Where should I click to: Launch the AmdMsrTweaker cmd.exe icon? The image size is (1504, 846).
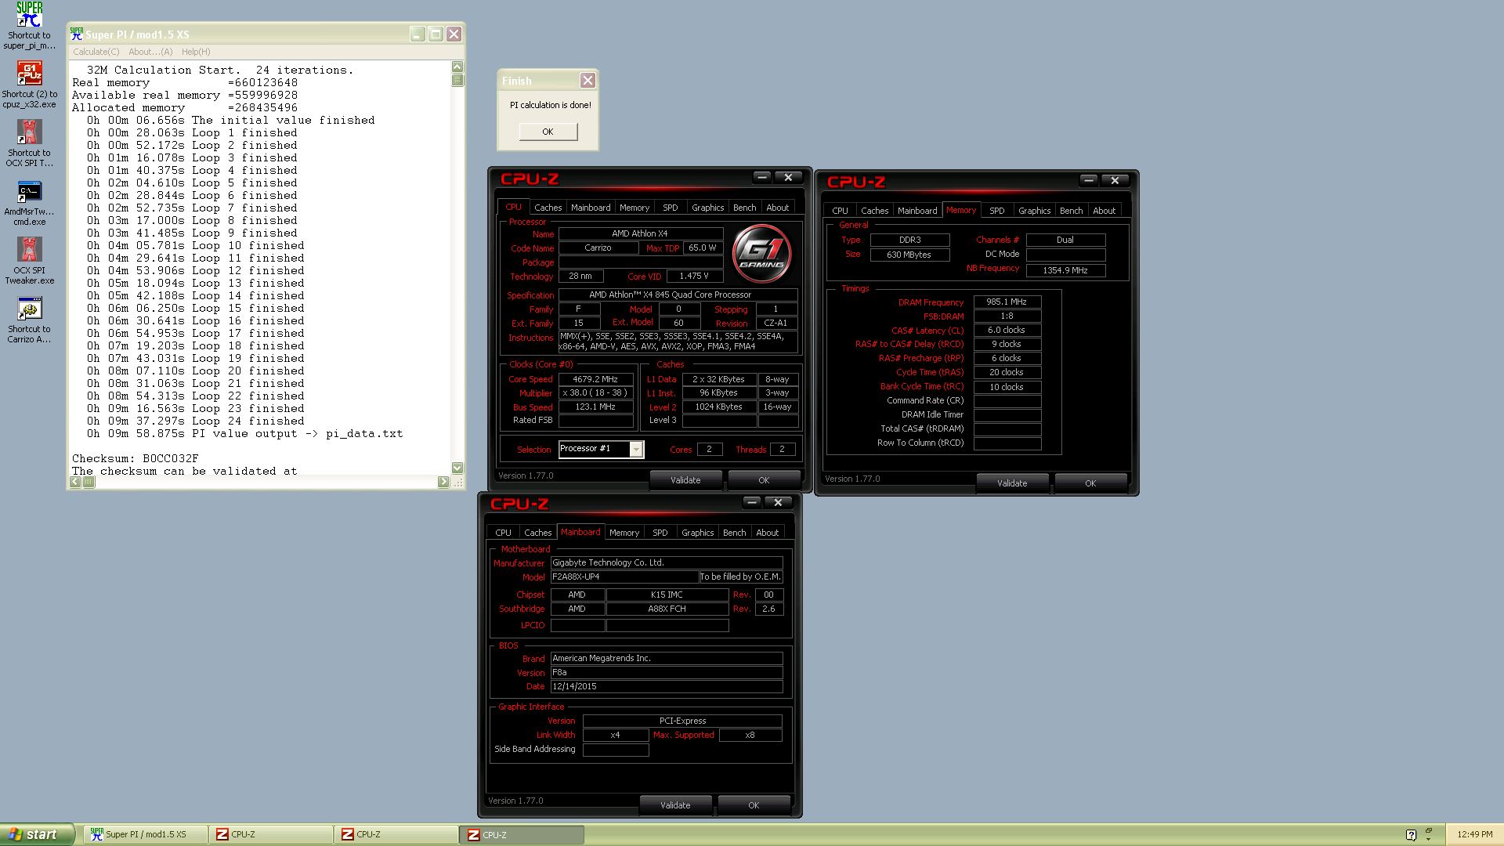point(29,202)
